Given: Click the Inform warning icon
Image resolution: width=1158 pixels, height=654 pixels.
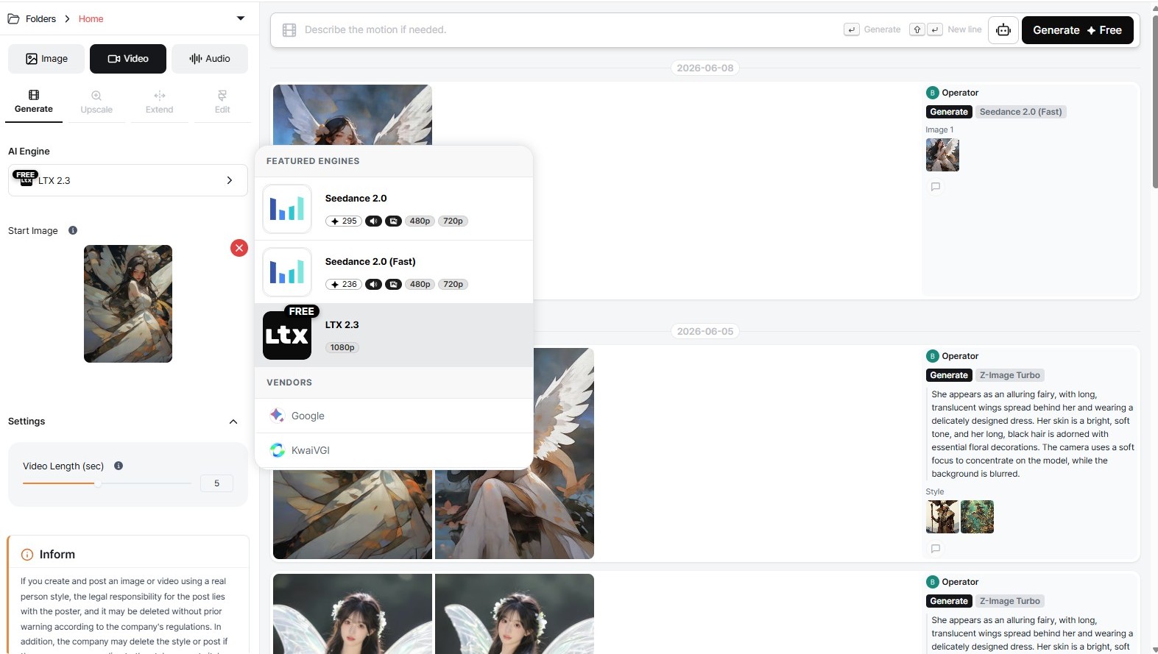Looking at the screenshot, I should pos(27,555).
